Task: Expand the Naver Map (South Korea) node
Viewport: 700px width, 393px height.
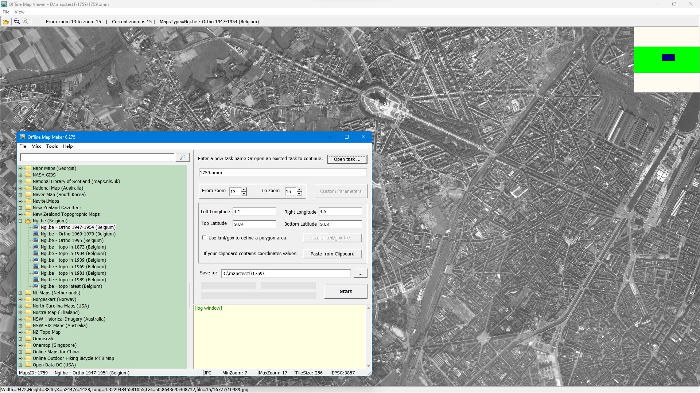Action: pos(20,195)
